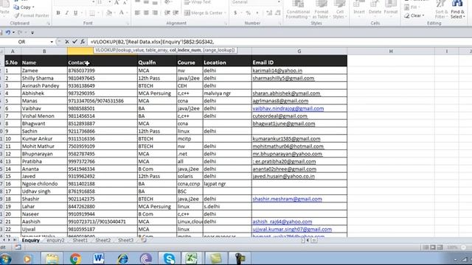Click Decrease Indent icon
This screenshot has width=472, height=265.
click(167, 13)
